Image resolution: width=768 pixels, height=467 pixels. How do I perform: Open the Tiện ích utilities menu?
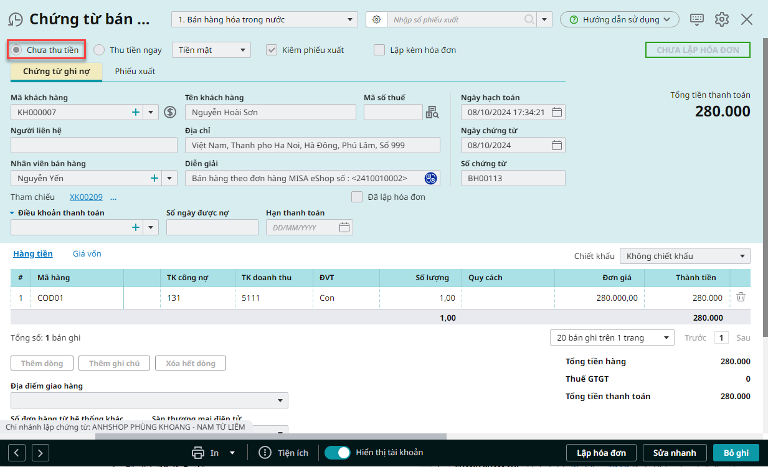coord(283,453)
